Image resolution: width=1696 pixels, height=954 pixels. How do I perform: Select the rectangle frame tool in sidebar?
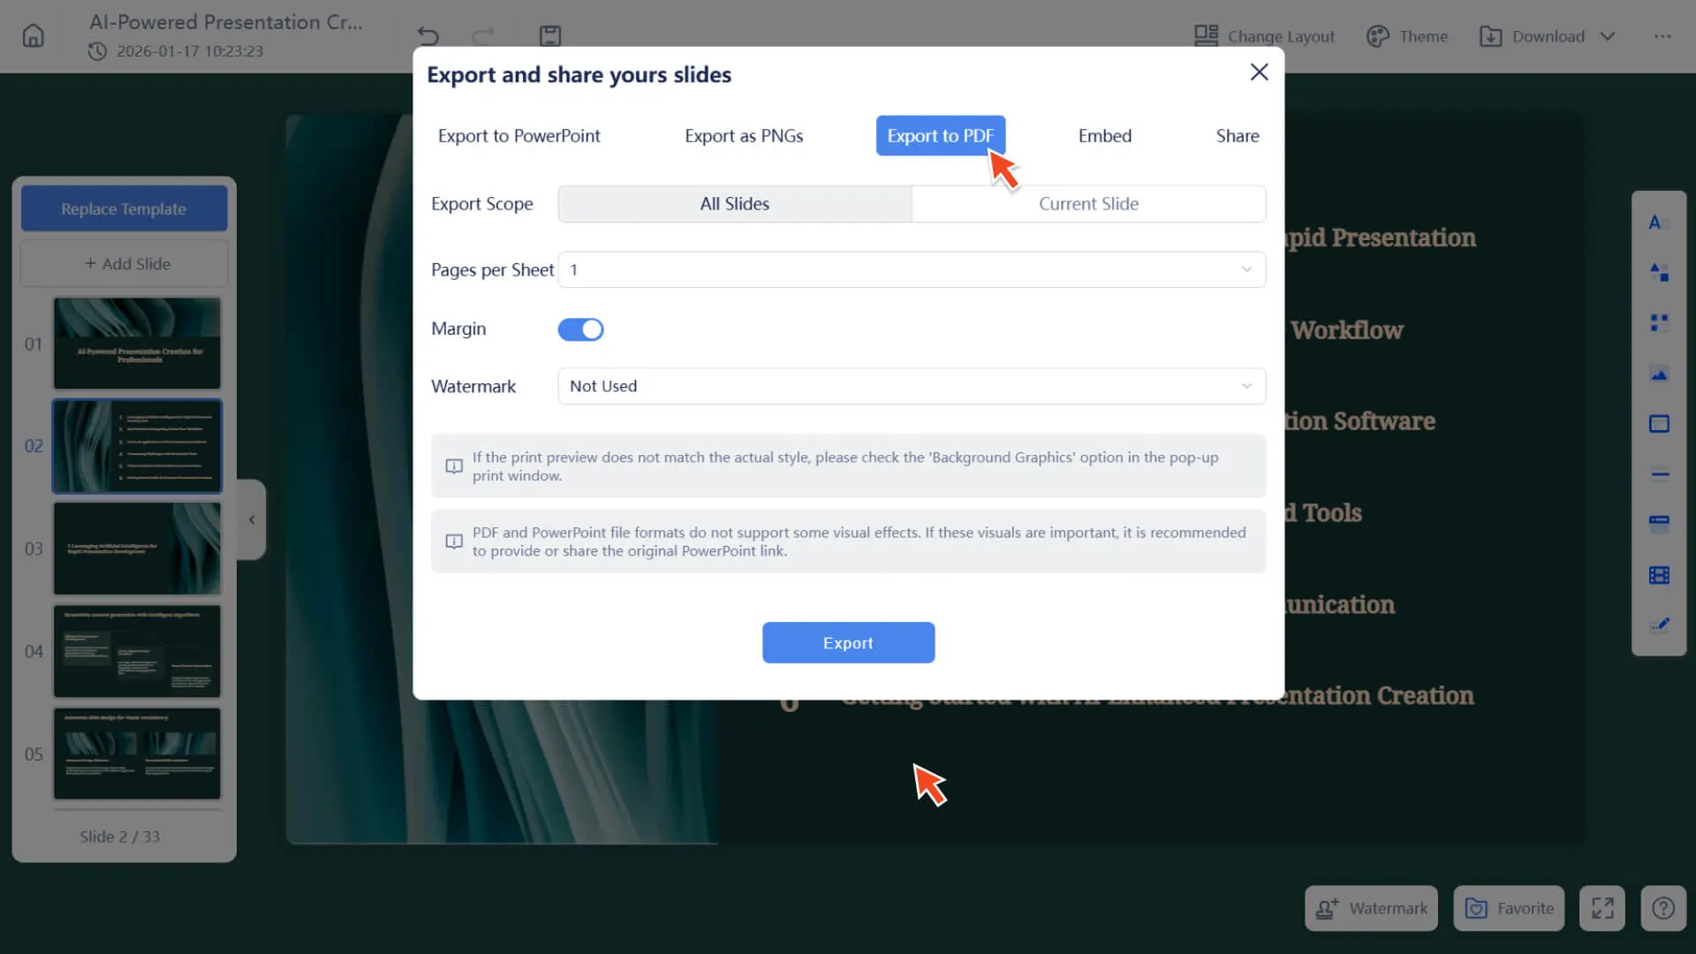point(1659,424)
